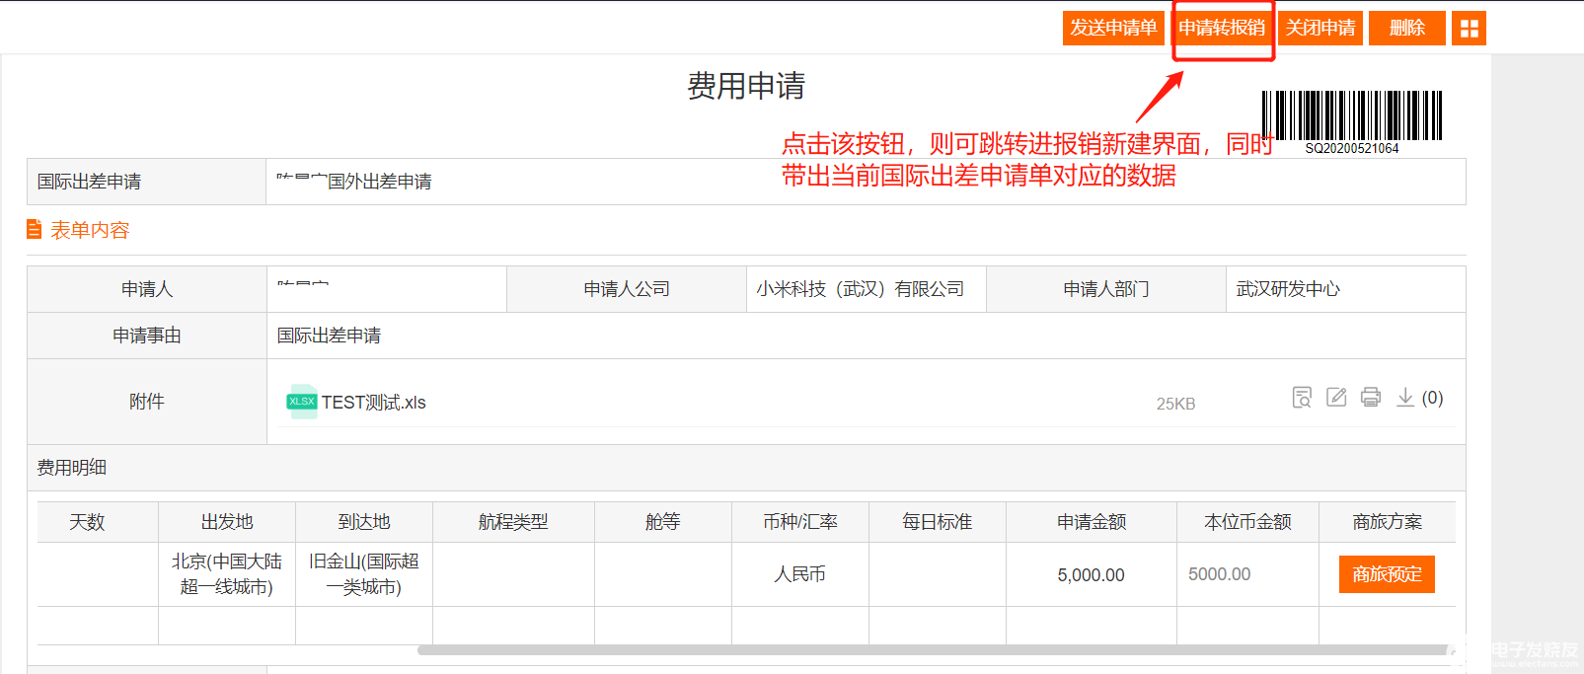Click the 25KB file size text
The width and height of the screenshot is (1584, 674).
click(x=1175, y=404)
